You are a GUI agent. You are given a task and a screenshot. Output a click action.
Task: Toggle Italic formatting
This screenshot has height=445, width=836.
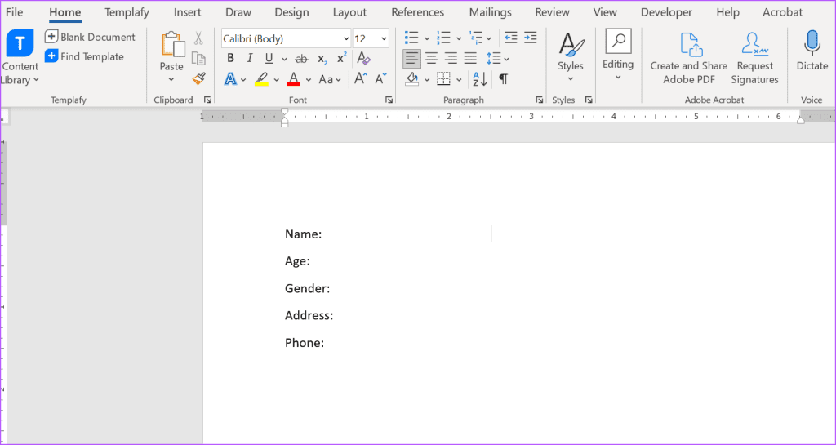pyautogui.click(x=250, y=59)
